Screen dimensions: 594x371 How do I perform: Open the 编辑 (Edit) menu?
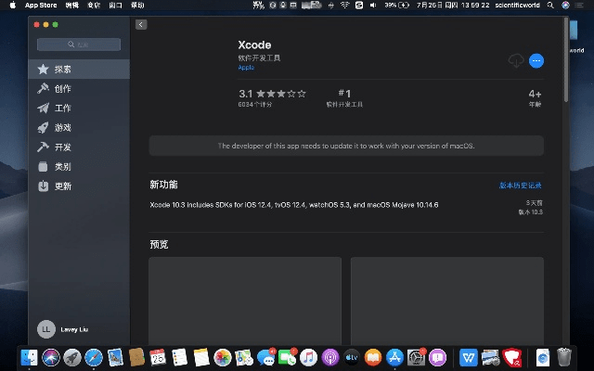pyautogui.click(x=72, y=6)
